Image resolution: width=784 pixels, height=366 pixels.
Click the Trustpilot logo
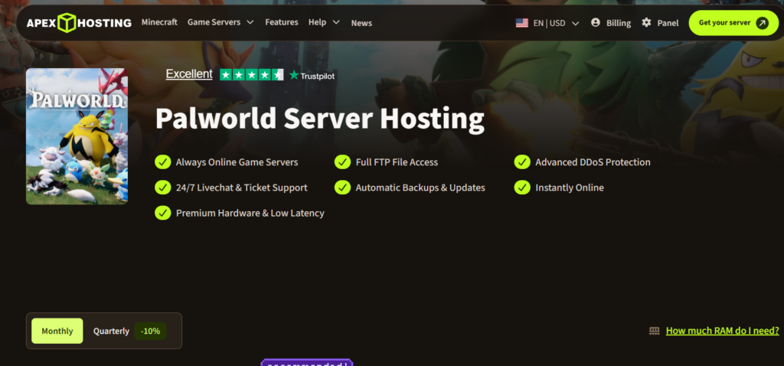(x=312, y=76)
